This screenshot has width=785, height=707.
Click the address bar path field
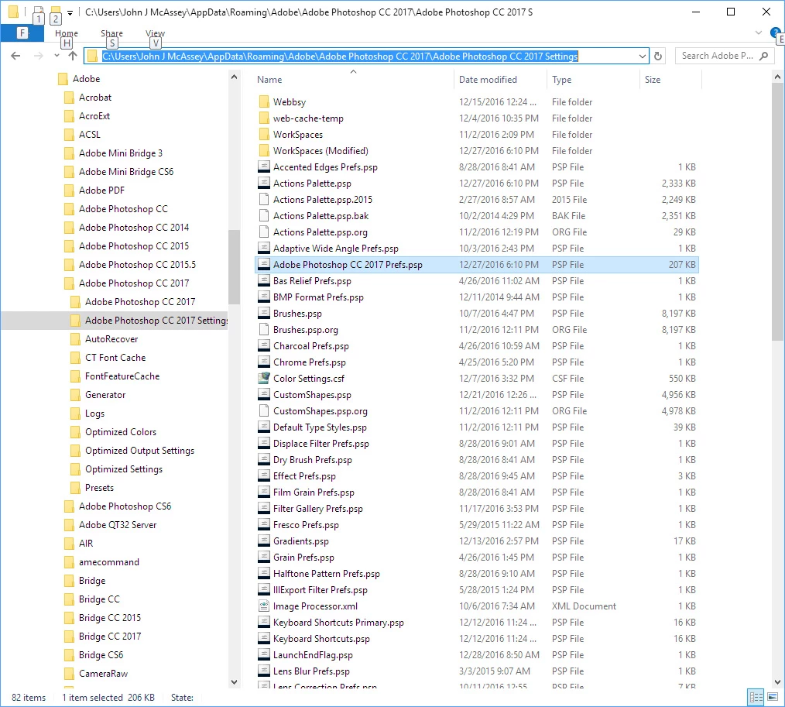pyautogui.click(x=366, y=56)
